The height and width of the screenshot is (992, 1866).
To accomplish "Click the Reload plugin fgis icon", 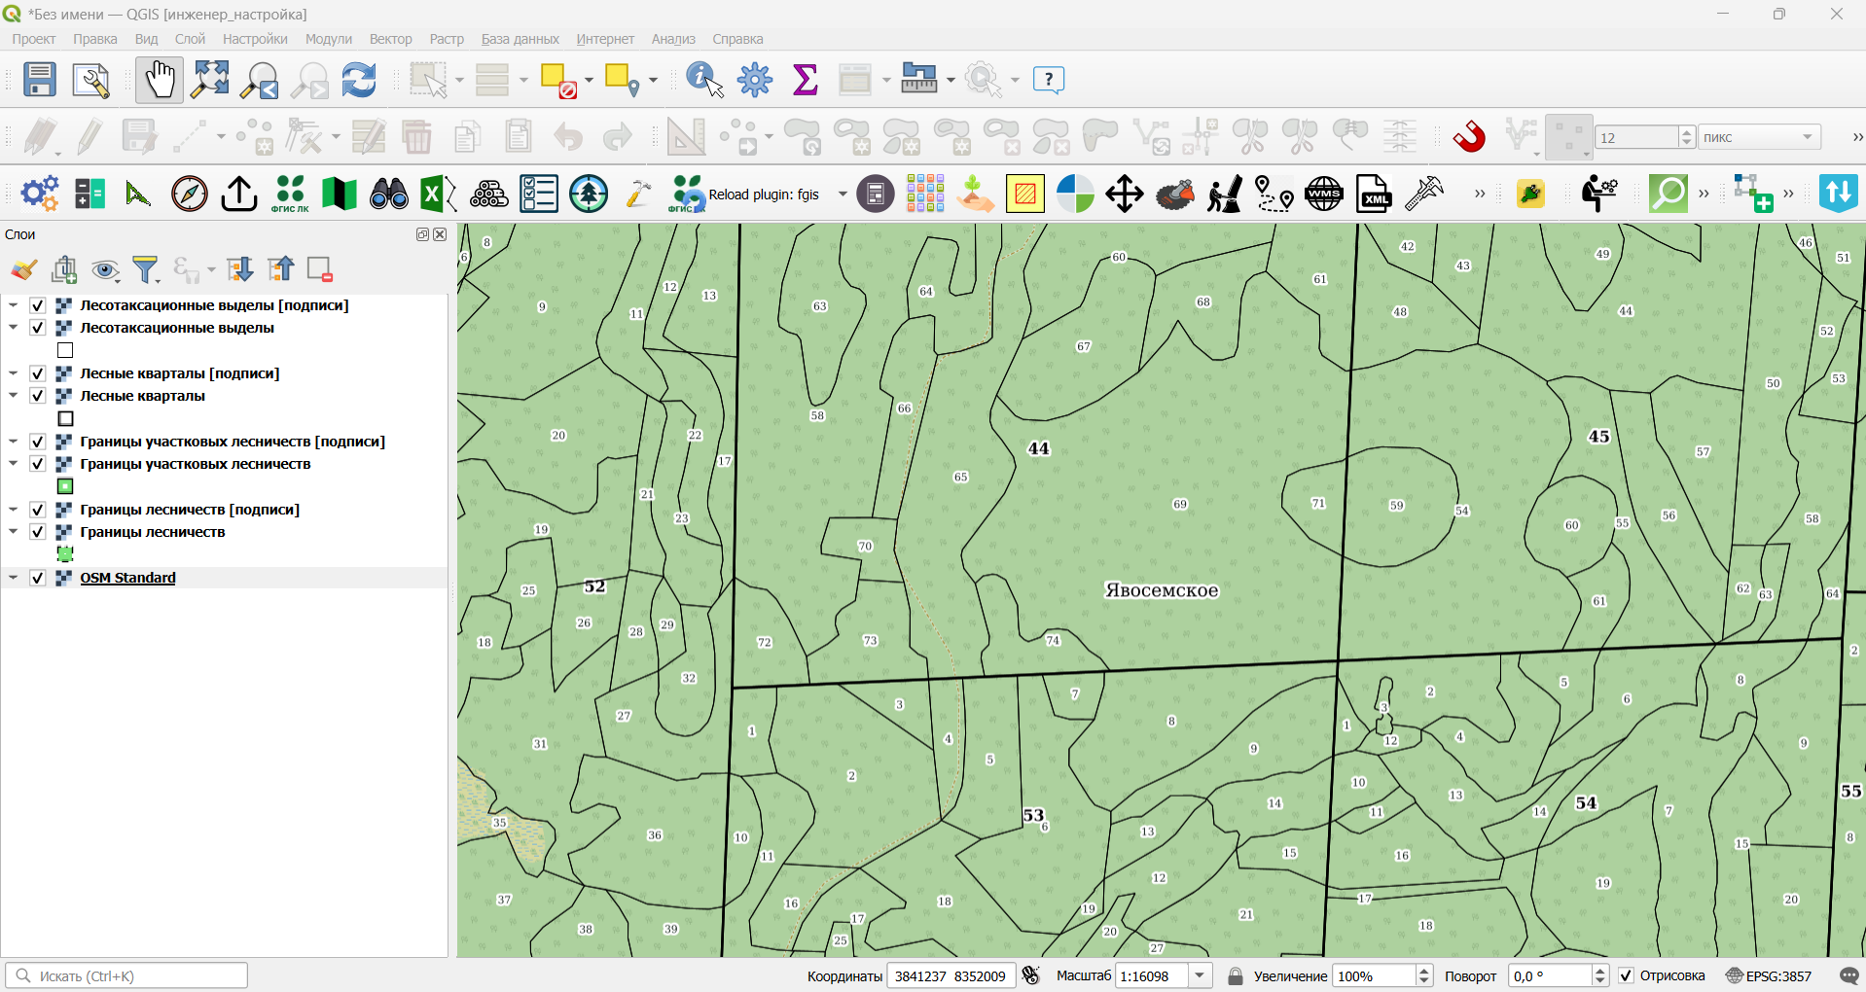I will tap(687, 194).
